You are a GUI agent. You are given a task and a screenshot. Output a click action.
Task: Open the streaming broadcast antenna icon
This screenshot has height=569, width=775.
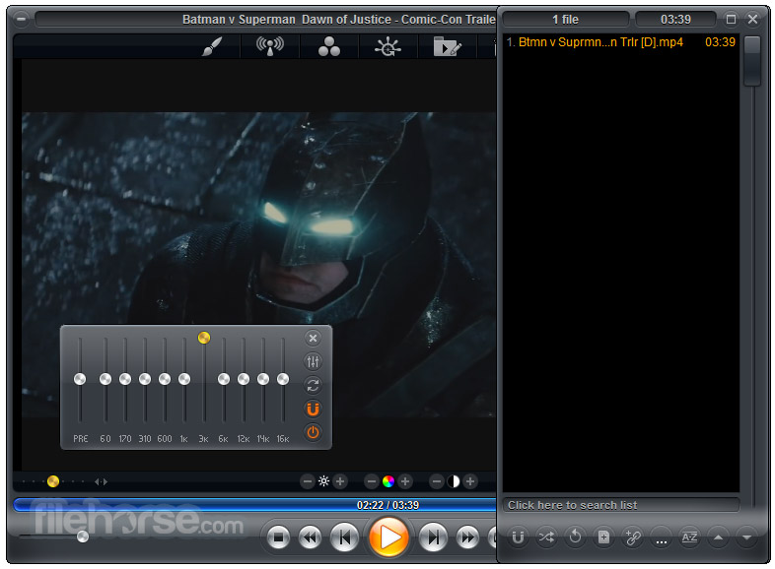click(x=270, y=46)
